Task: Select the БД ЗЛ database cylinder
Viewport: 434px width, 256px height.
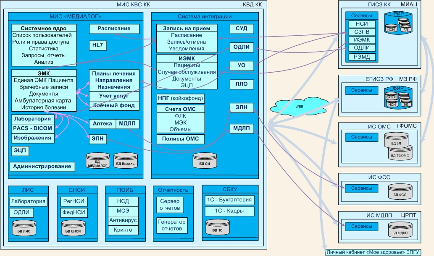Action: [x=396, y=141]
